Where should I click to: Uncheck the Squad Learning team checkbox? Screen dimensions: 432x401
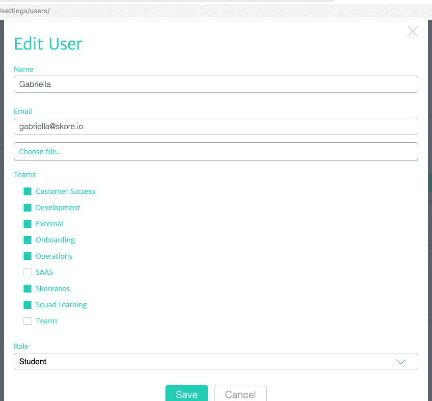pos(27,305)
